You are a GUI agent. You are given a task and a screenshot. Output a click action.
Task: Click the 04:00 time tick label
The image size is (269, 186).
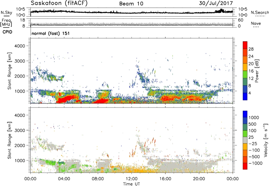tap(64, 179)
